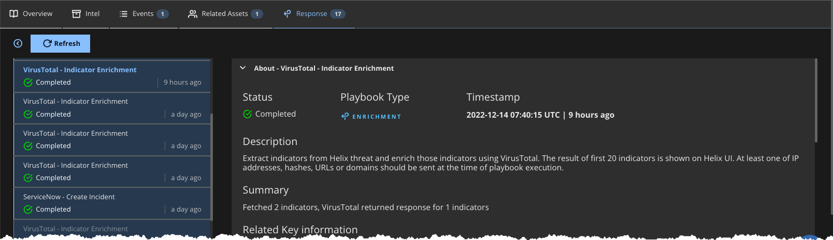Click the details panel scrollbar
Viewport: 833px width, 240px height.
[816, 101]
